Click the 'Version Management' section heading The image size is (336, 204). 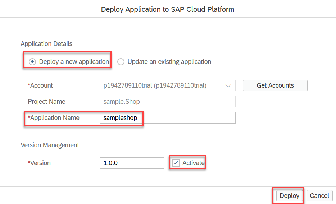click(50, 145)
